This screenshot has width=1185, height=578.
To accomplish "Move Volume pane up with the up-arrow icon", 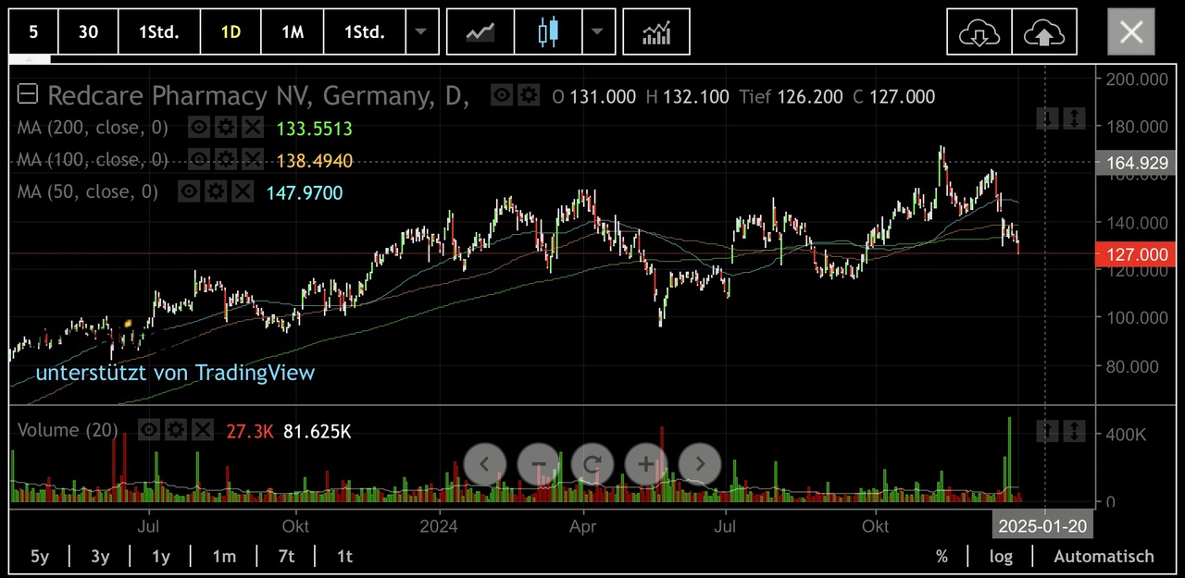I will click(1047, 430).
